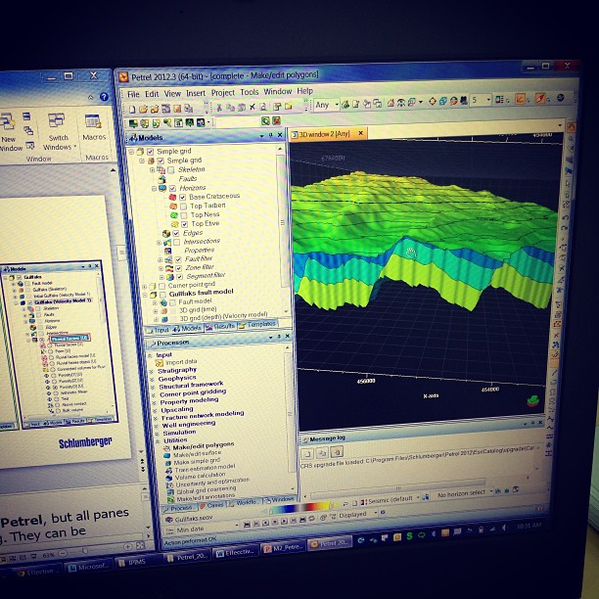Check the Skeleton checkbox
The image size is (599, 599).
coord(171,169)
